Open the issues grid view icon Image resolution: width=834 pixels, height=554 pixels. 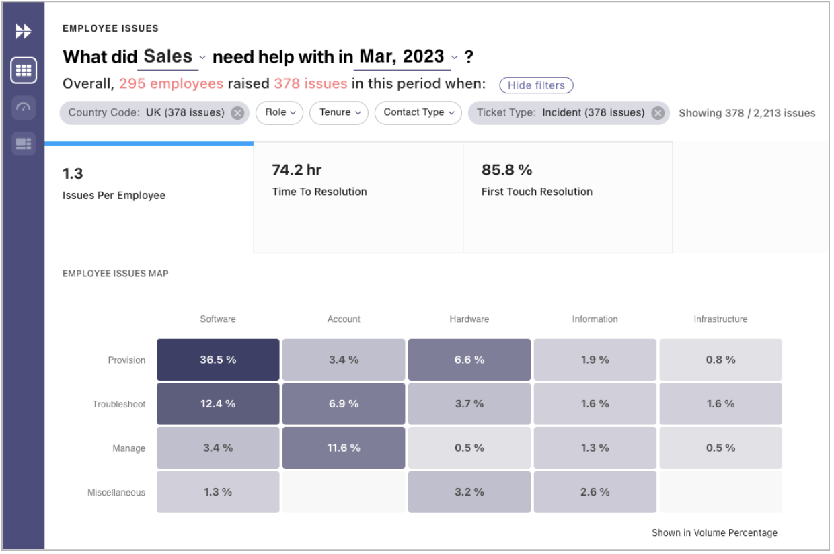click(24, 70)
